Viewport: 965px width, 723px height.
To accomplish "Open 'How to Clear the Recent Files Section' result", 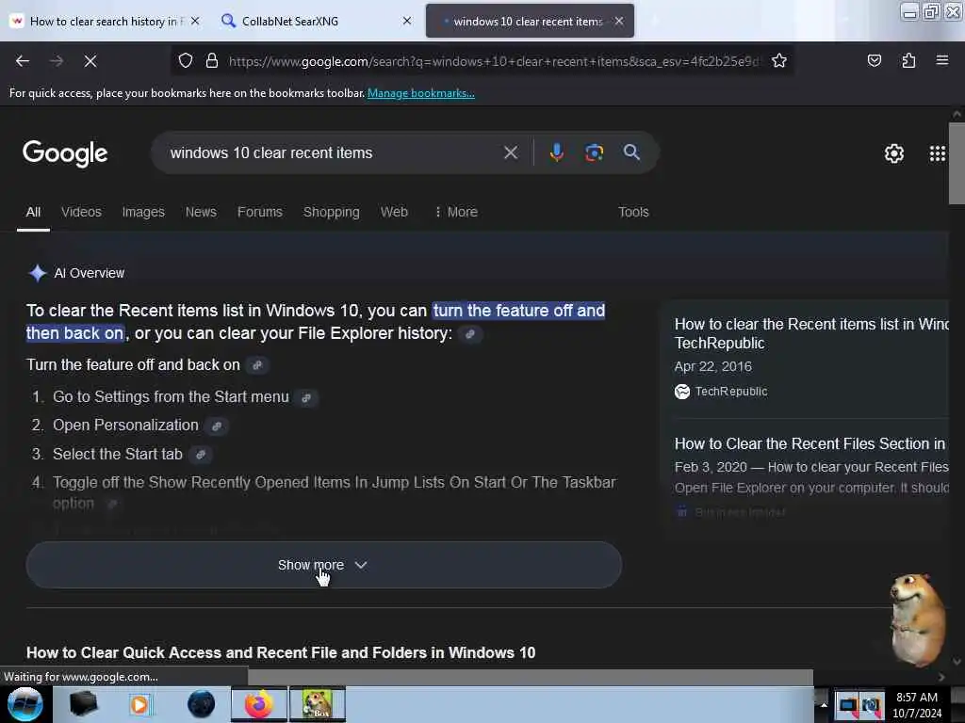I will pyautogui.click(x=810, y=443).
